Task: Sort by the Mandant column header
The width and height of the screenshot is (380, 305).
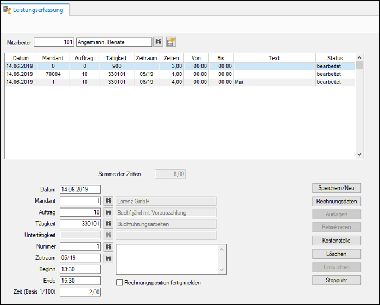Action: pyautogui.click(x=53, y=58)
